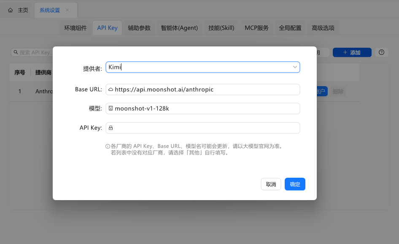The width and height of the screenshot is (399, 244).
Task: Click the 添加 button
Action: pyautogui.click(x=352, y=52)
